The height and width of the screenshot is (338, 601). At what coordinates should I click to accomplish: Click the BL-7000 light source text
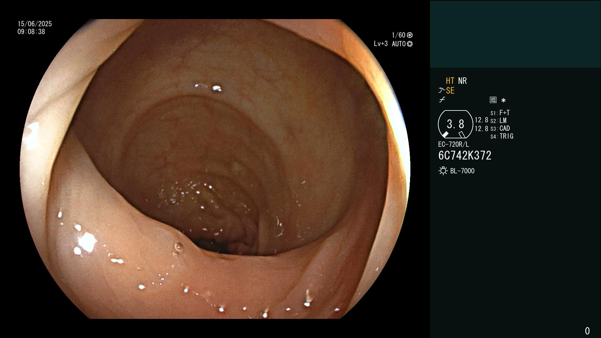point(462,171)
